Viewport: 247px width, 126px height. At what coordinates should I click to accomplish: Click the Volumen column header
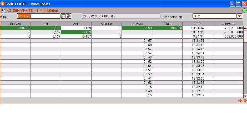coord(228,24)
